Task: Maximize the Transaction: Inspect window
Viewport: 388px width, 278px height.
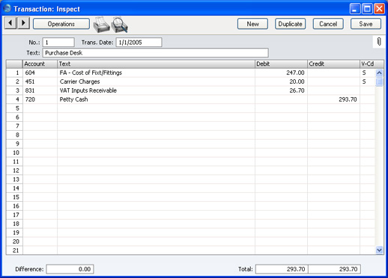Action: (x=367, y=9)
